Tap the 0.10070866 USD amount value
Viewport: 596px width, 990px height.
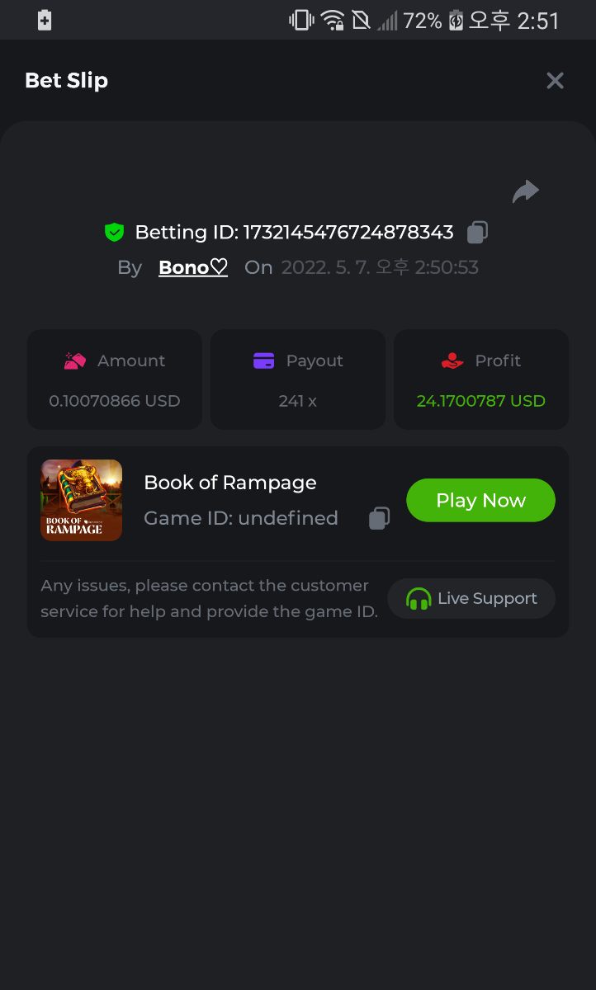click(115, 401)
